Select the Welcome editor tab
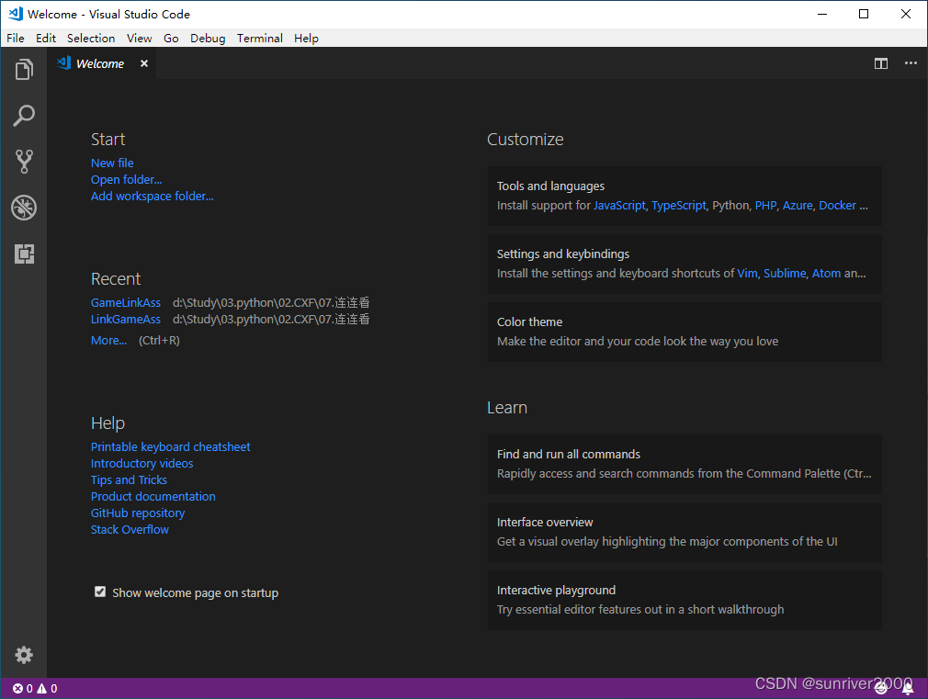The width and height of the screenshot is (928, 699). tap(101, 63)
